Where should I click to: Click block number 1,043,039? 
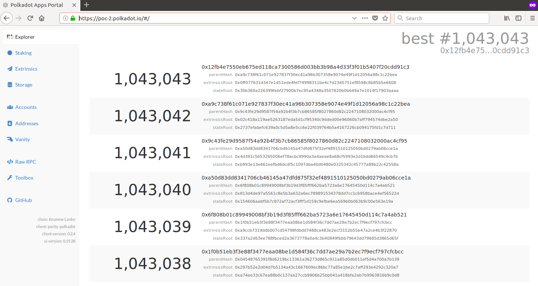(152, 227)
